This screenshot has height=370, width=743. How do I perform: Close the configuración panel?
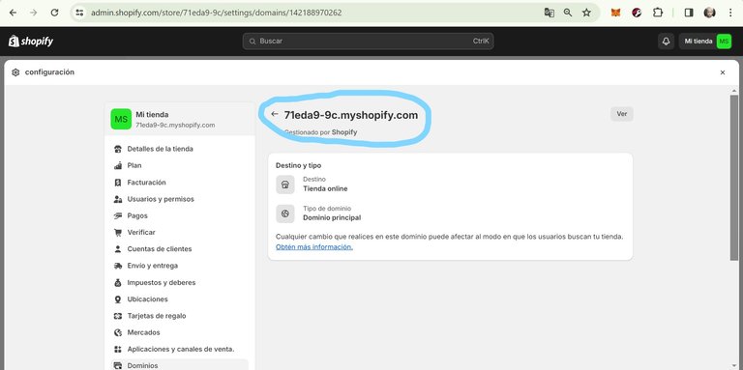(x=722, y=72)
